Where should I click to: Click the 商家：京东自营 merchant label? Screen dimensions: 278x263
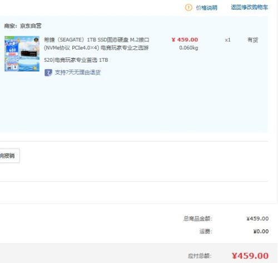click(x=23, y=26)
